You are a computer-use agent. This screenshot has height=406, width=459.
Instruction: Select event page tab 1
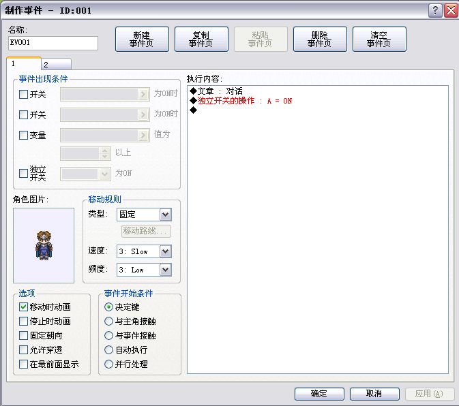24,63
